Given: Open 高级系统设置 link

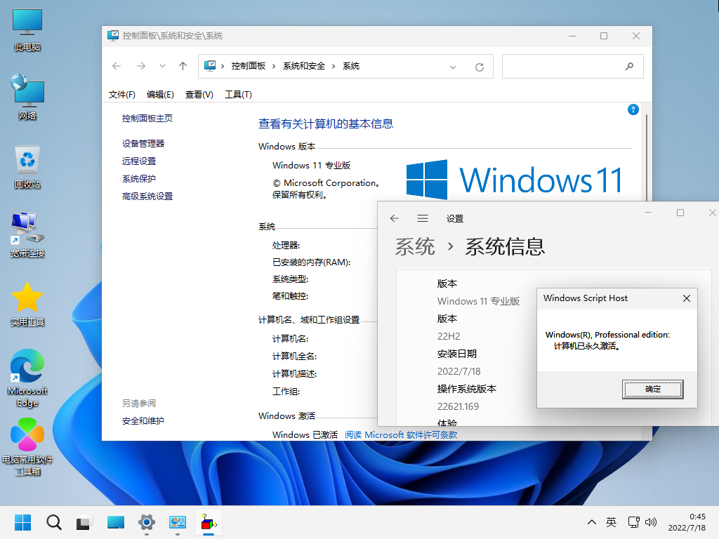Looking at the screenshot, I should pos(147,197).
